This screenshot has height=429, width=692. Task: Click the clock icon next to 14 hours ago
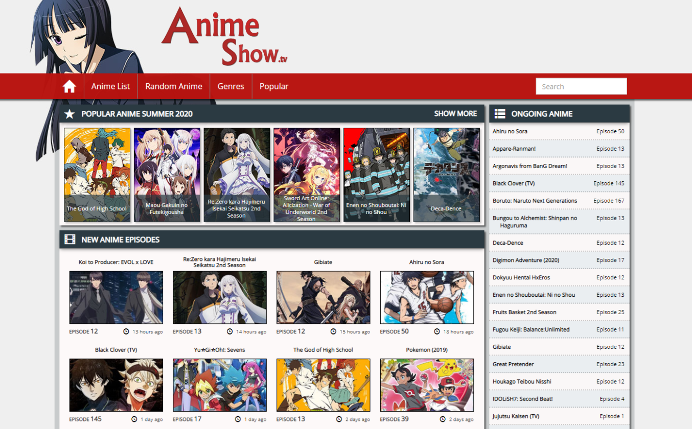point(230,331)
